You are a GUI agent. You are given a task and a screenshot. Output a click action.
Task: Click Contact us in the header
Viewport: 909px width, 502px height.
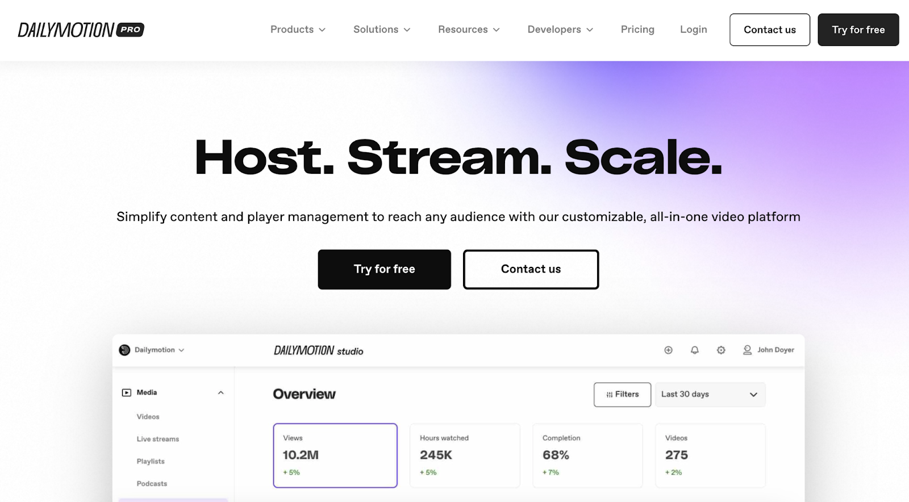point(770,30)
